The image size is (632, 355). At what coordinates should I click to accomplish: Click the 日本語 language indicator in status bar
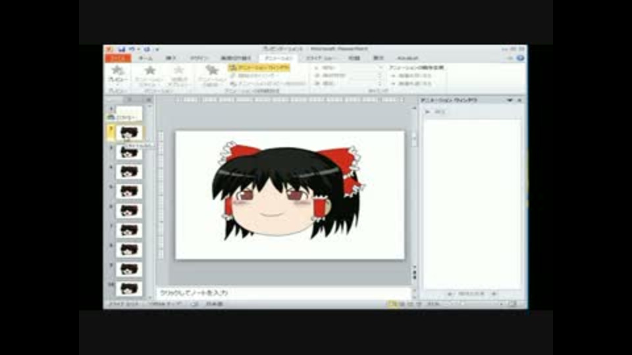click(x=215, y=304)
